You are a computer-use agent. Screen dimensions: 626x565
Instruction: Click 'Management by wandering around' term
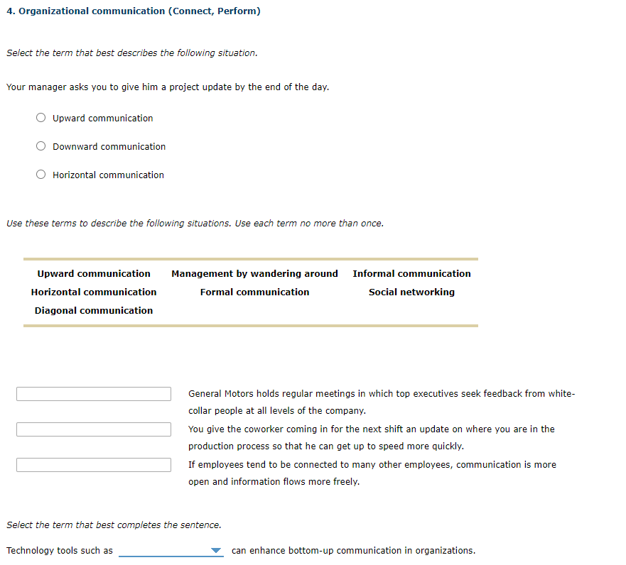point(254,273)
